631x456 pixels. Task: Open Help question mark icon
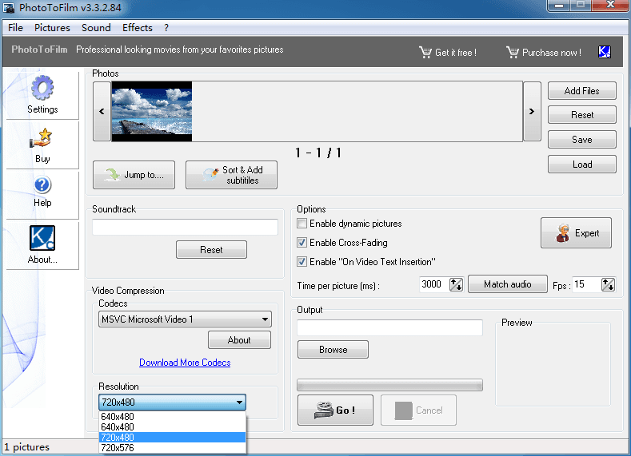click(x=42, y=186)
